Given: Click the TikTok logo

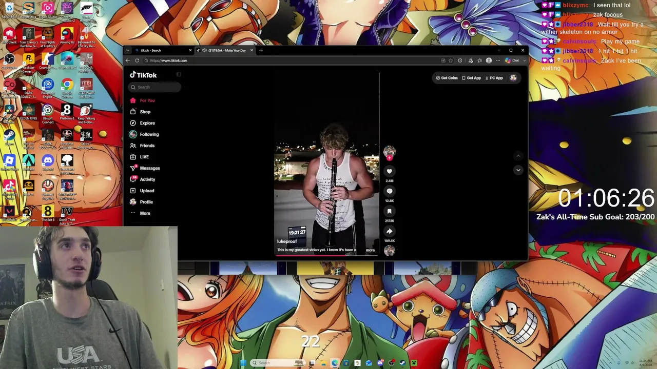Looking at the screenshot, I should point(143,75).
